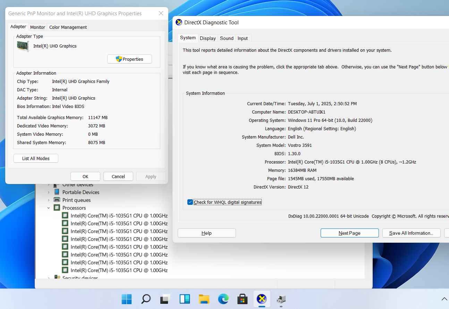449x309 pixels.
Task: Open Microsoft Store from the taskbar
Action: tap(242, 299)
